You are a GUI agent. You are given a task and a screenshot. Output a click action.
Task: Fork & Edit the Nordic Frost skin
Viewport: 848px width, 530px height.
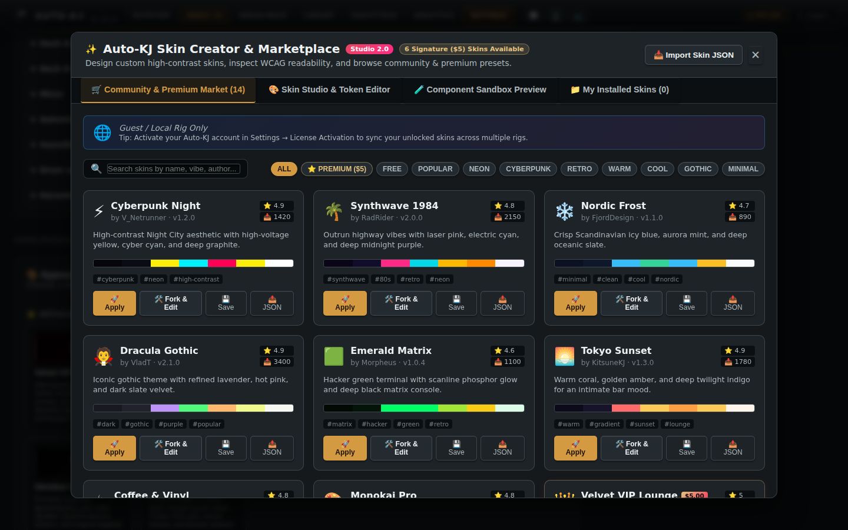tap(632, 303)
